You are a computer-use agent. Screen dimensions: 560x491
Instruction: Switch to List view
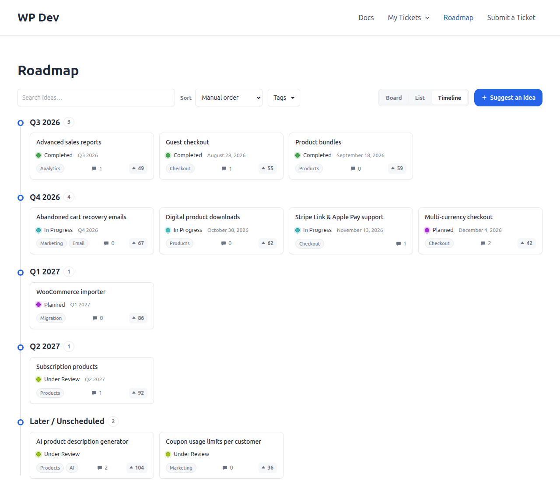420,98
